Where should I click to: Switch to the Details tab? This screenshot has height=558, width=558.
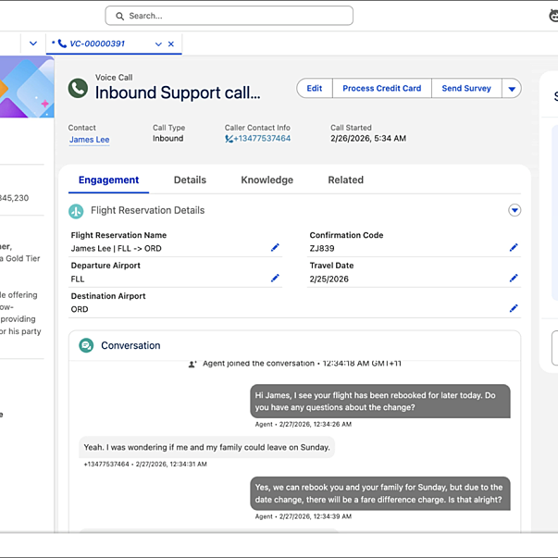(x=190, y=180)
